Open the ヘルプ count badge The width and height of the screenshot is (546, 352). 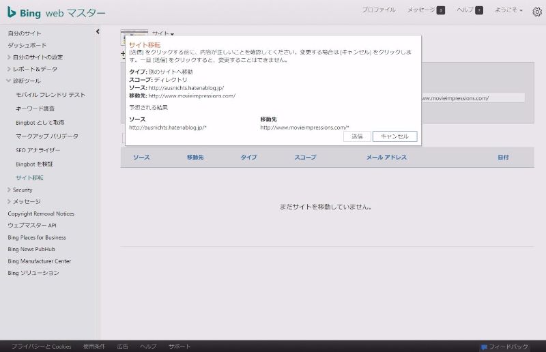pos(479,10)
